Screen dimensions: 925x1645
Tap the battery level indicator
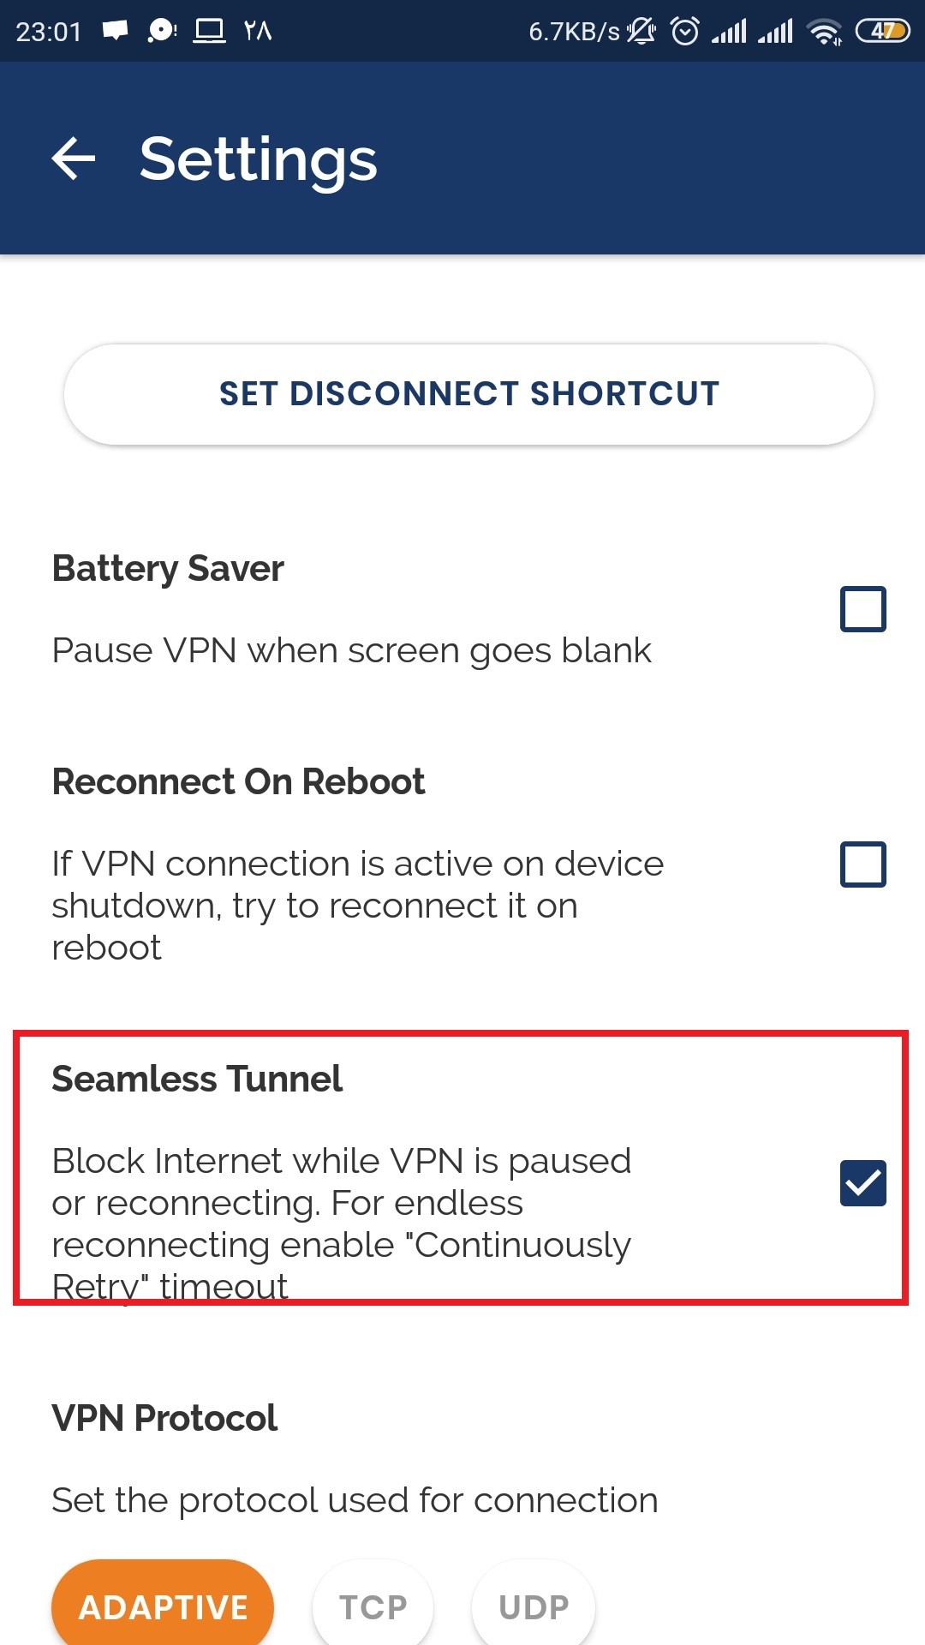tap(882, 32)
